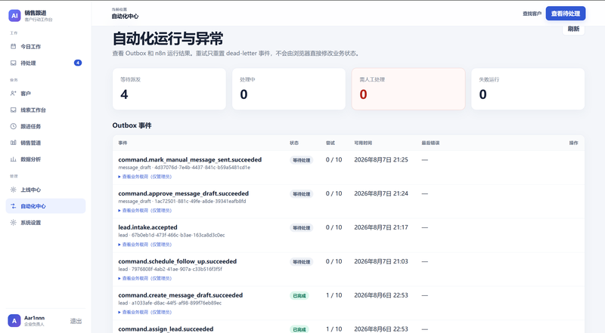Viewport: 605px width, 333px height.
Task: Expand payload for command.mark_manual_message_sent.succeeded
Action: 145,177
